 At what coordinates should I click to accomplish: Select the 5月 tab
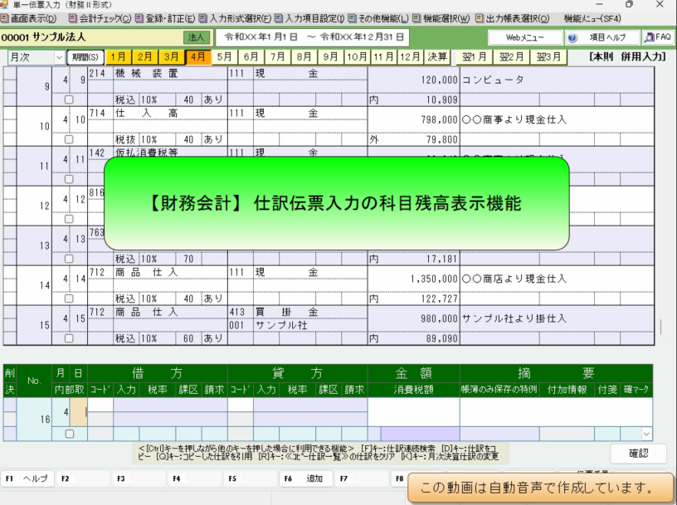click(225, 57)
